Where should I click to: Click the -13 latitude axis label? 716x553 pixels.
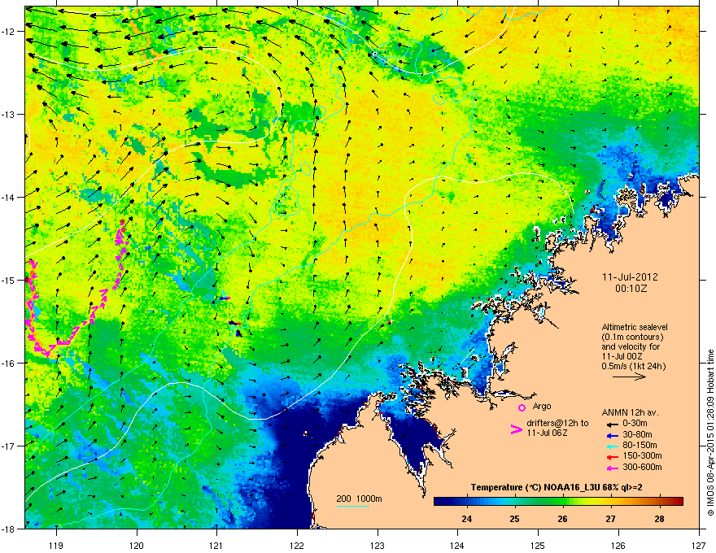pos(9,114)
